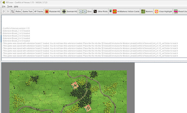Open Hit Markers / Action Cards palette

point(124,11)
